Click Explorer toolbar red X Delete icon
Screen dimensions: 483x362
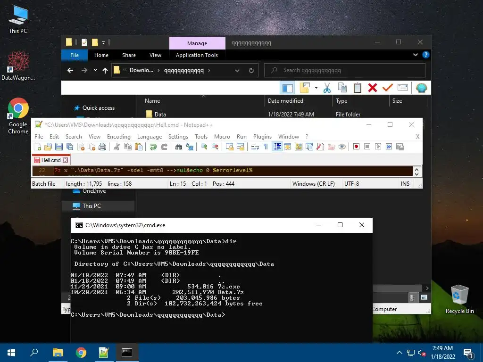coord(373,88)
